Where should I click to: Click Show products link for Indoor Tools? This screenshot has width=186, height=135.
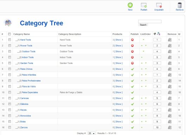(x=118, y=58)
